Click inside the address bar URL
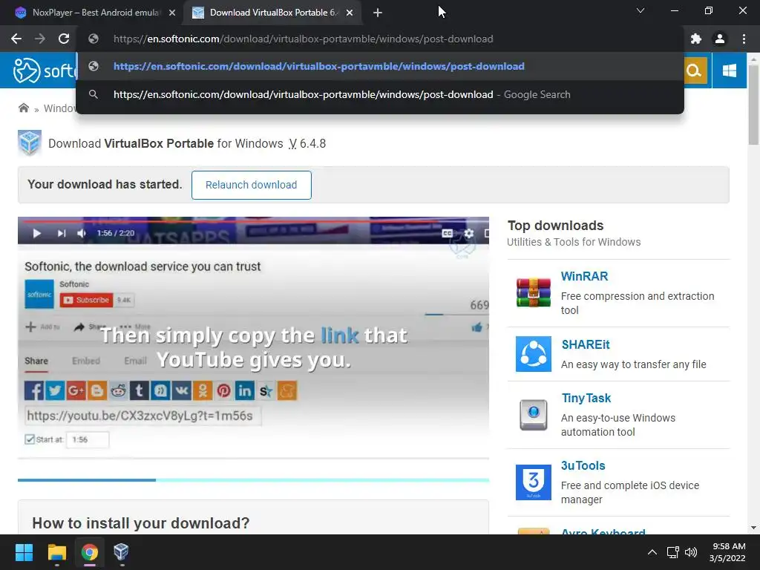 click(303, 39)
